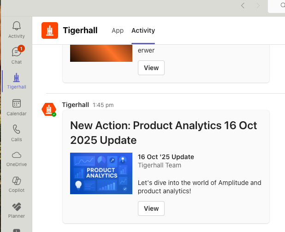This screenshot has height=232, width=285.
Task: Click the 'Tigerhall' app title in header
Action: tap(80, 30)
